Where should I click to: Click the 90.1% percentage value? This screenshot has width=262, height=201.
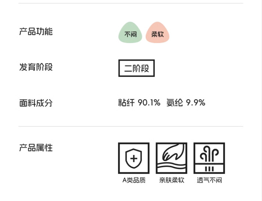click(x=149, y=103)
